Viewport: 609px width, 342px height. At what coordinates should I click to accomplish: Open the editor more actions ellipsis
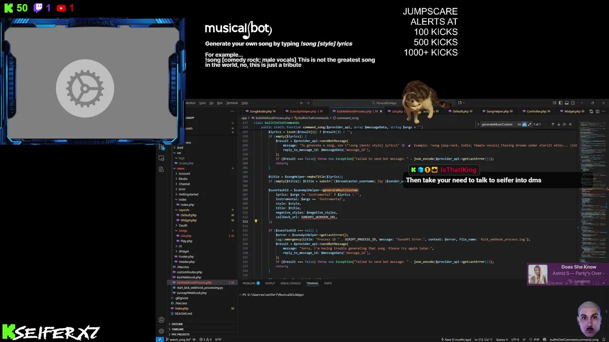pyautogui.click(x=603, y=111)
